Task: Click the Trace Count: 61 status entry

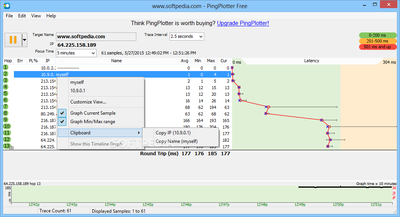Action: [55, 211]
